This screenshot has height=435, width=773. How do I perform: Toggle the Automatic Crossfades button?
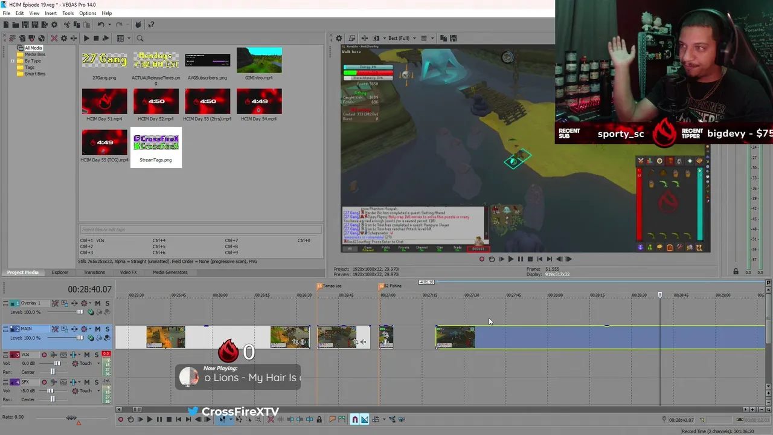click(x=364, y=419)
